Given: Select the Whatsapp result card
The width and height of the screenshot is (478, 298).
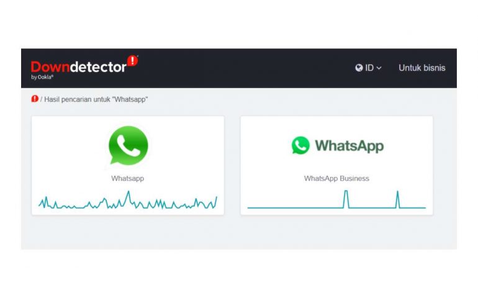Looking at the screenshot, I should click(128, 165).
